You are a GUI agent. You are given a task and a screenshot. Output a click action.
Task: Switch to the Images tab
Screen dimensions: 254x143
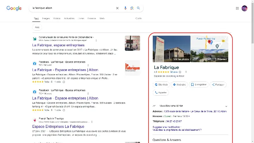click(46, 18)
